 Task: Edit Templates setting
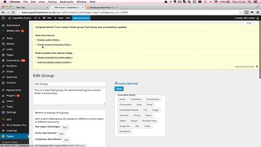(66, 140)
